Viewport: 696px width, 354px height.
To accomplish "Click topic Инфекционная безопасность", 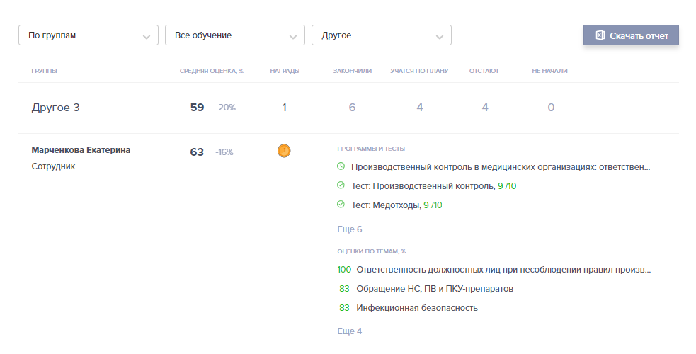I will (x=417, y=308).
